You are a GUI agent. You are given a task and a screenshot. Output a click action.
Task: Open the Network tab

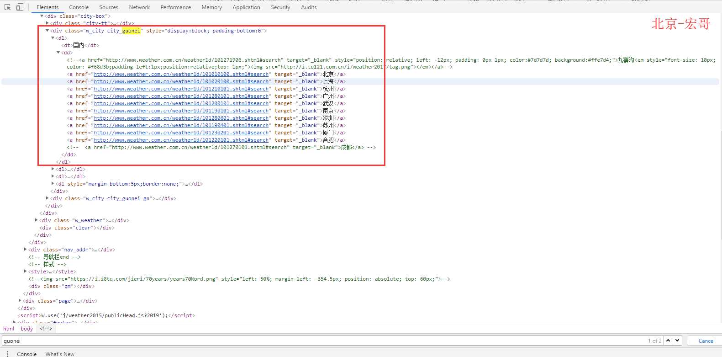(139, 7)
